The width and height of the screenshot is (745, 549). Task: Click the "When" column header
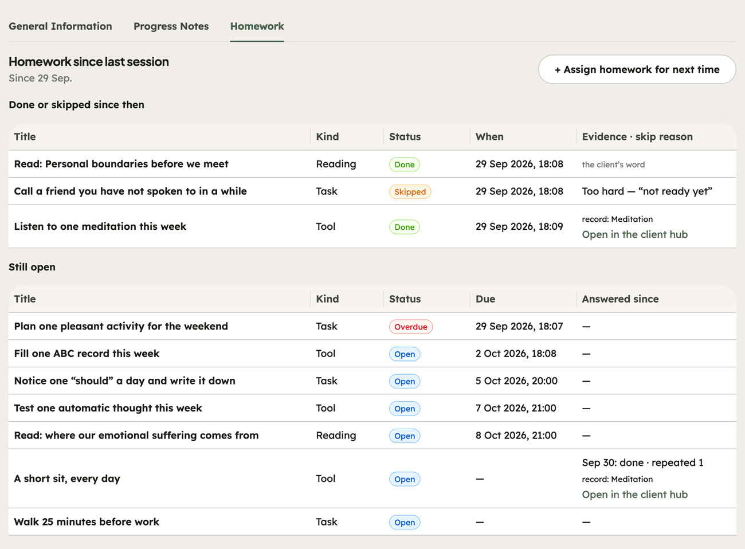tap(489, 136)
